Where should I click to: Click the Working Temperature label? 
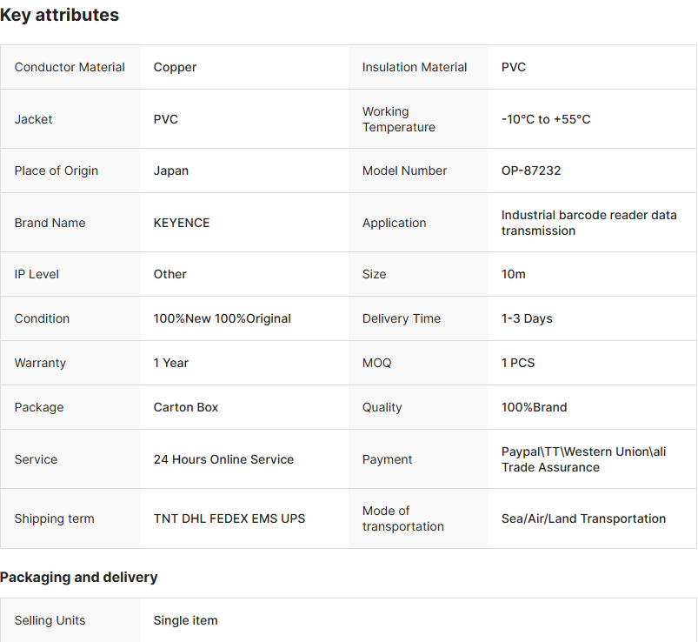399,119
